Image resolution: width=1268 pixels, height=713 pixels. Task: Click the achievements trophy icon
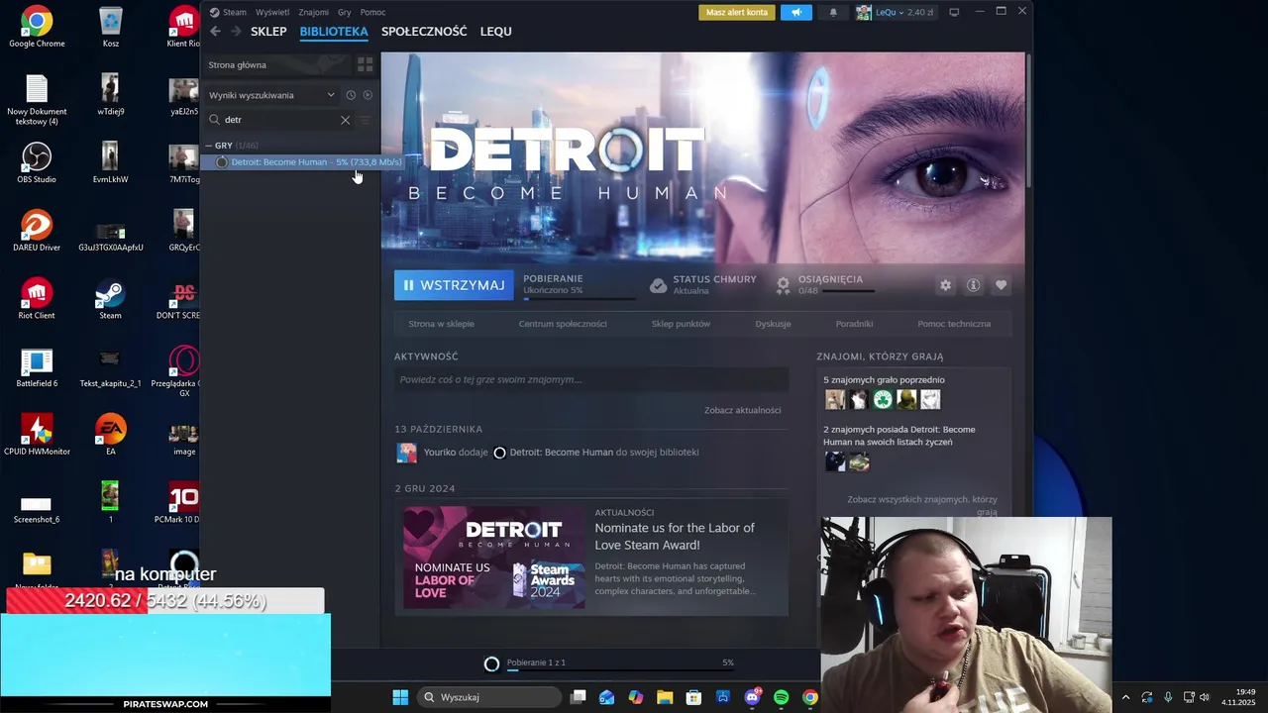(783, 285)
